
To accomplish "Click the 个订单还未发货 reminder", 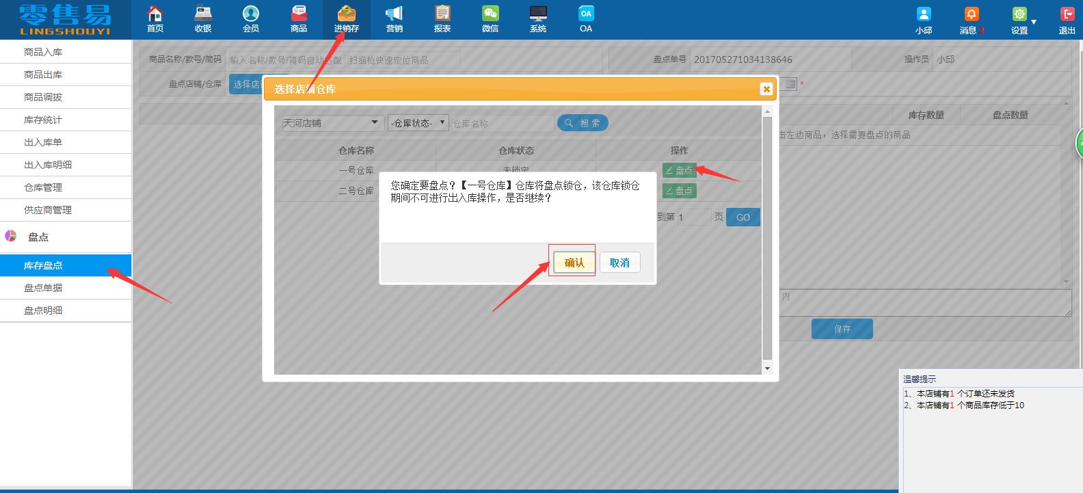I will 985,393.
